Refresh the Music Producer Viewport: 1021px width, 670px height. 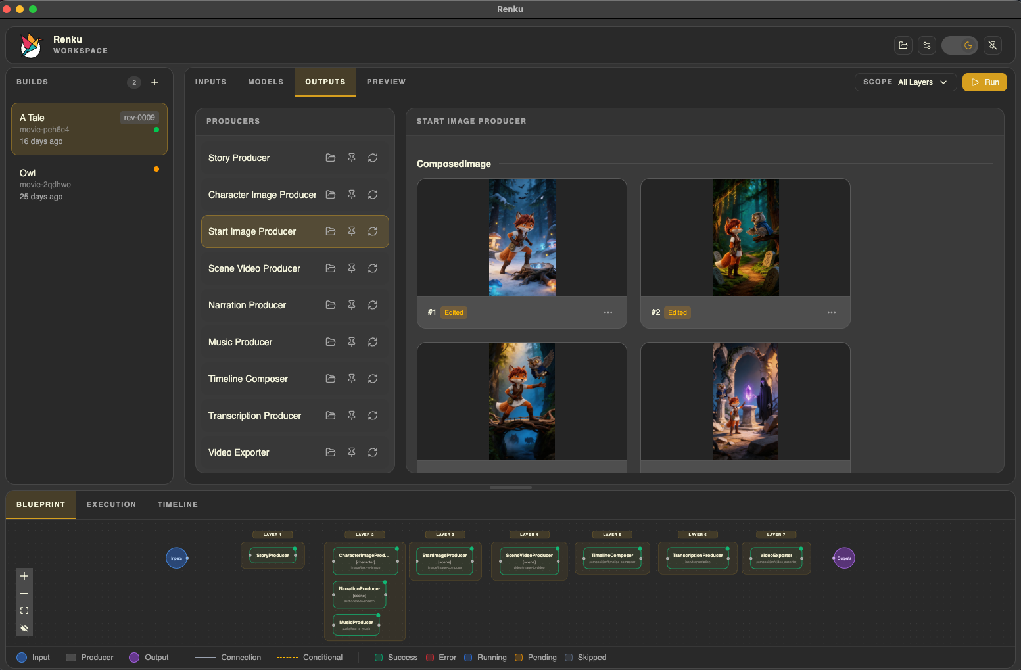coord(373,342)
